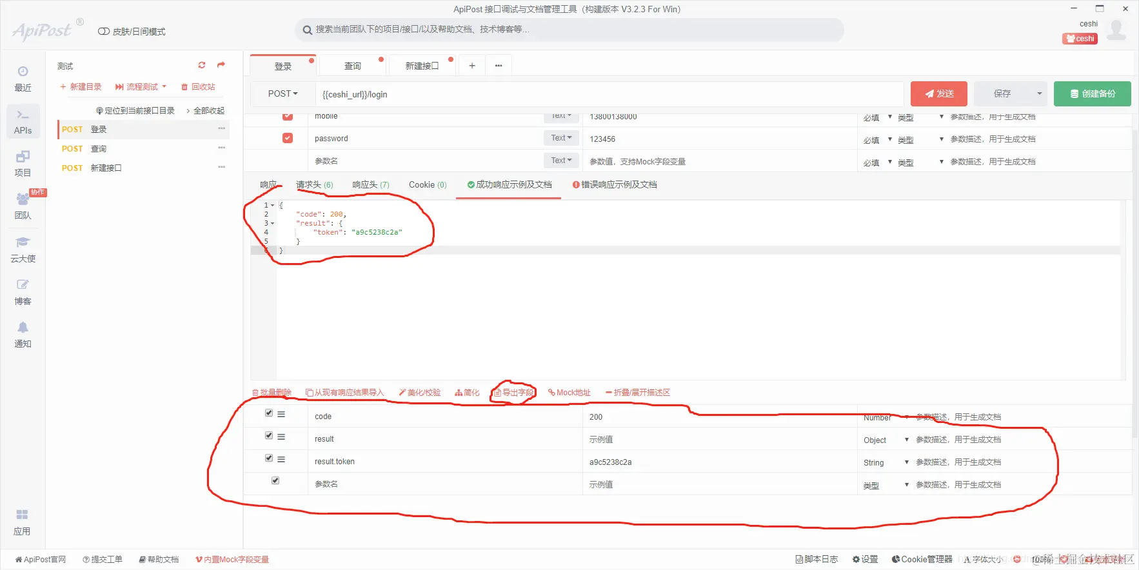Open the tab overflow ellipsis menu
The height and width of the screenshot is (570, 1139).
499,66
